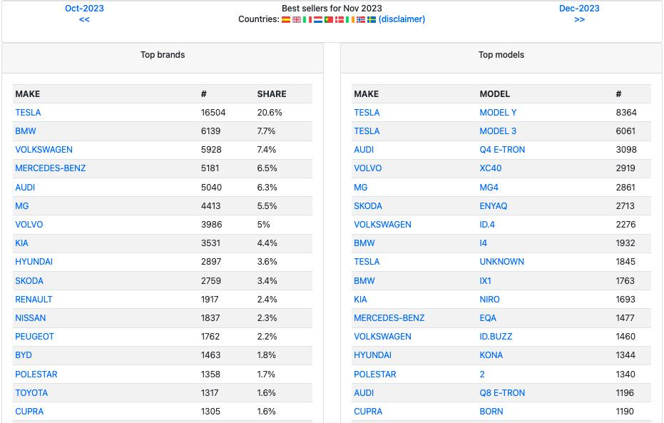The width and height of the screenshot is (664, 423).
Task: Navigate to Dec-2023 best sellers
Action: [579, 9]
